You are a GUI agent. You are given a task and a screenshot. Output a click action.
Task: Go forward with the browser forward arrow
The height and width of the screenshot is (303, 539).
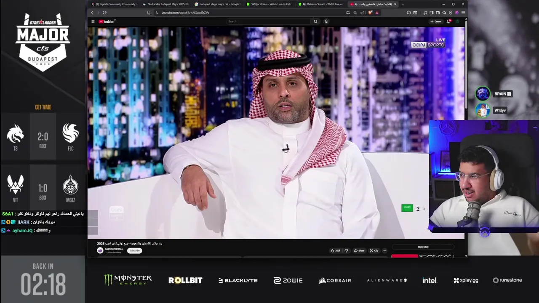click(x=98, y=13)
